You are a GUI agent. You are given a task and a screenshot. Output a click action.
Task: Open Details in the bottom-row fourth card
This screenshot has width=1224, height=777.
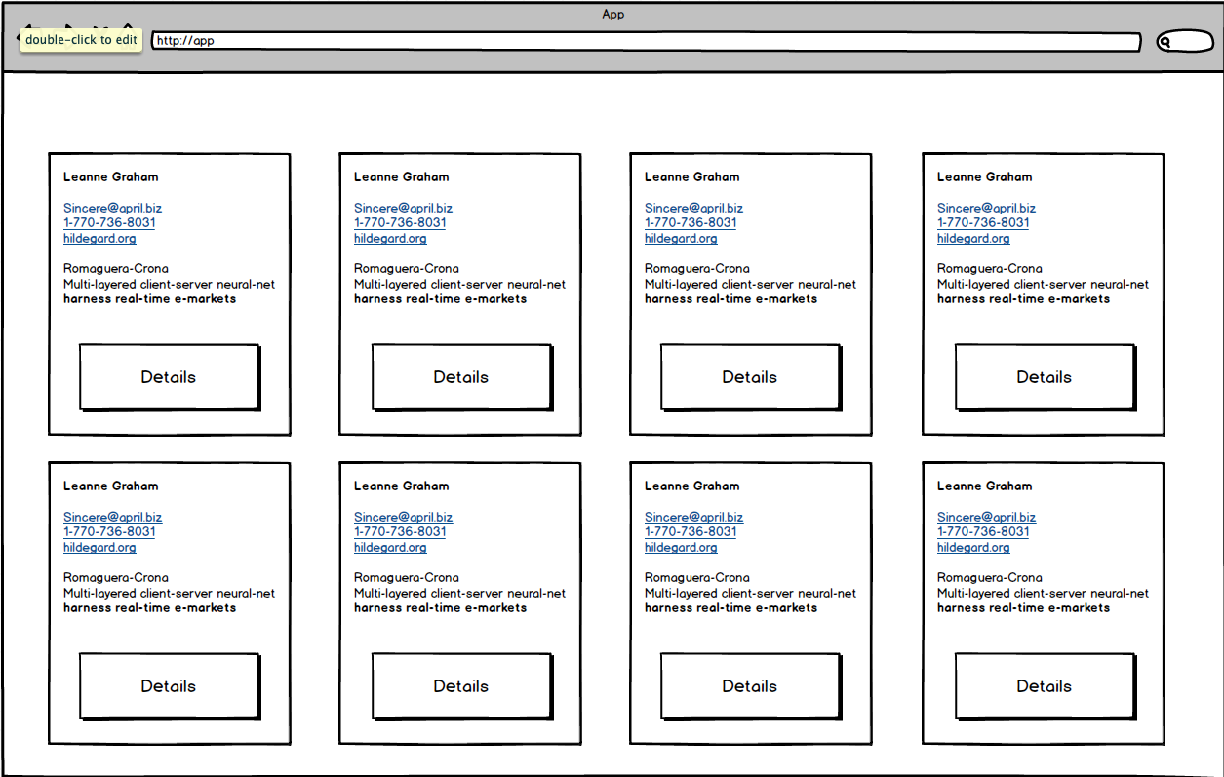click(1045, 686)
